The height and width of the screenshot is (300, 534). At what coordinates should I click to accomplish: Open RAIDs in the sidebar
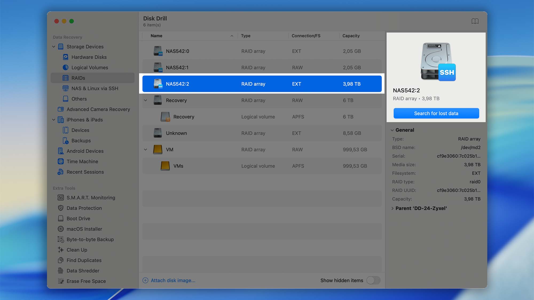(x=93, y=78)
